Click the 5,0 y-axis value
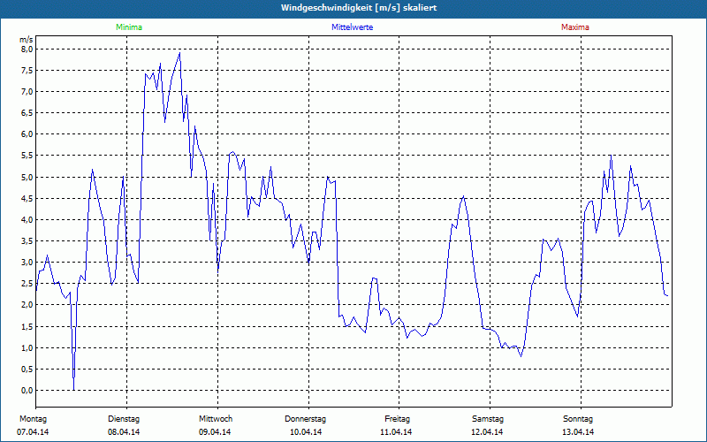The image size is (707, 442). (27, 177)
